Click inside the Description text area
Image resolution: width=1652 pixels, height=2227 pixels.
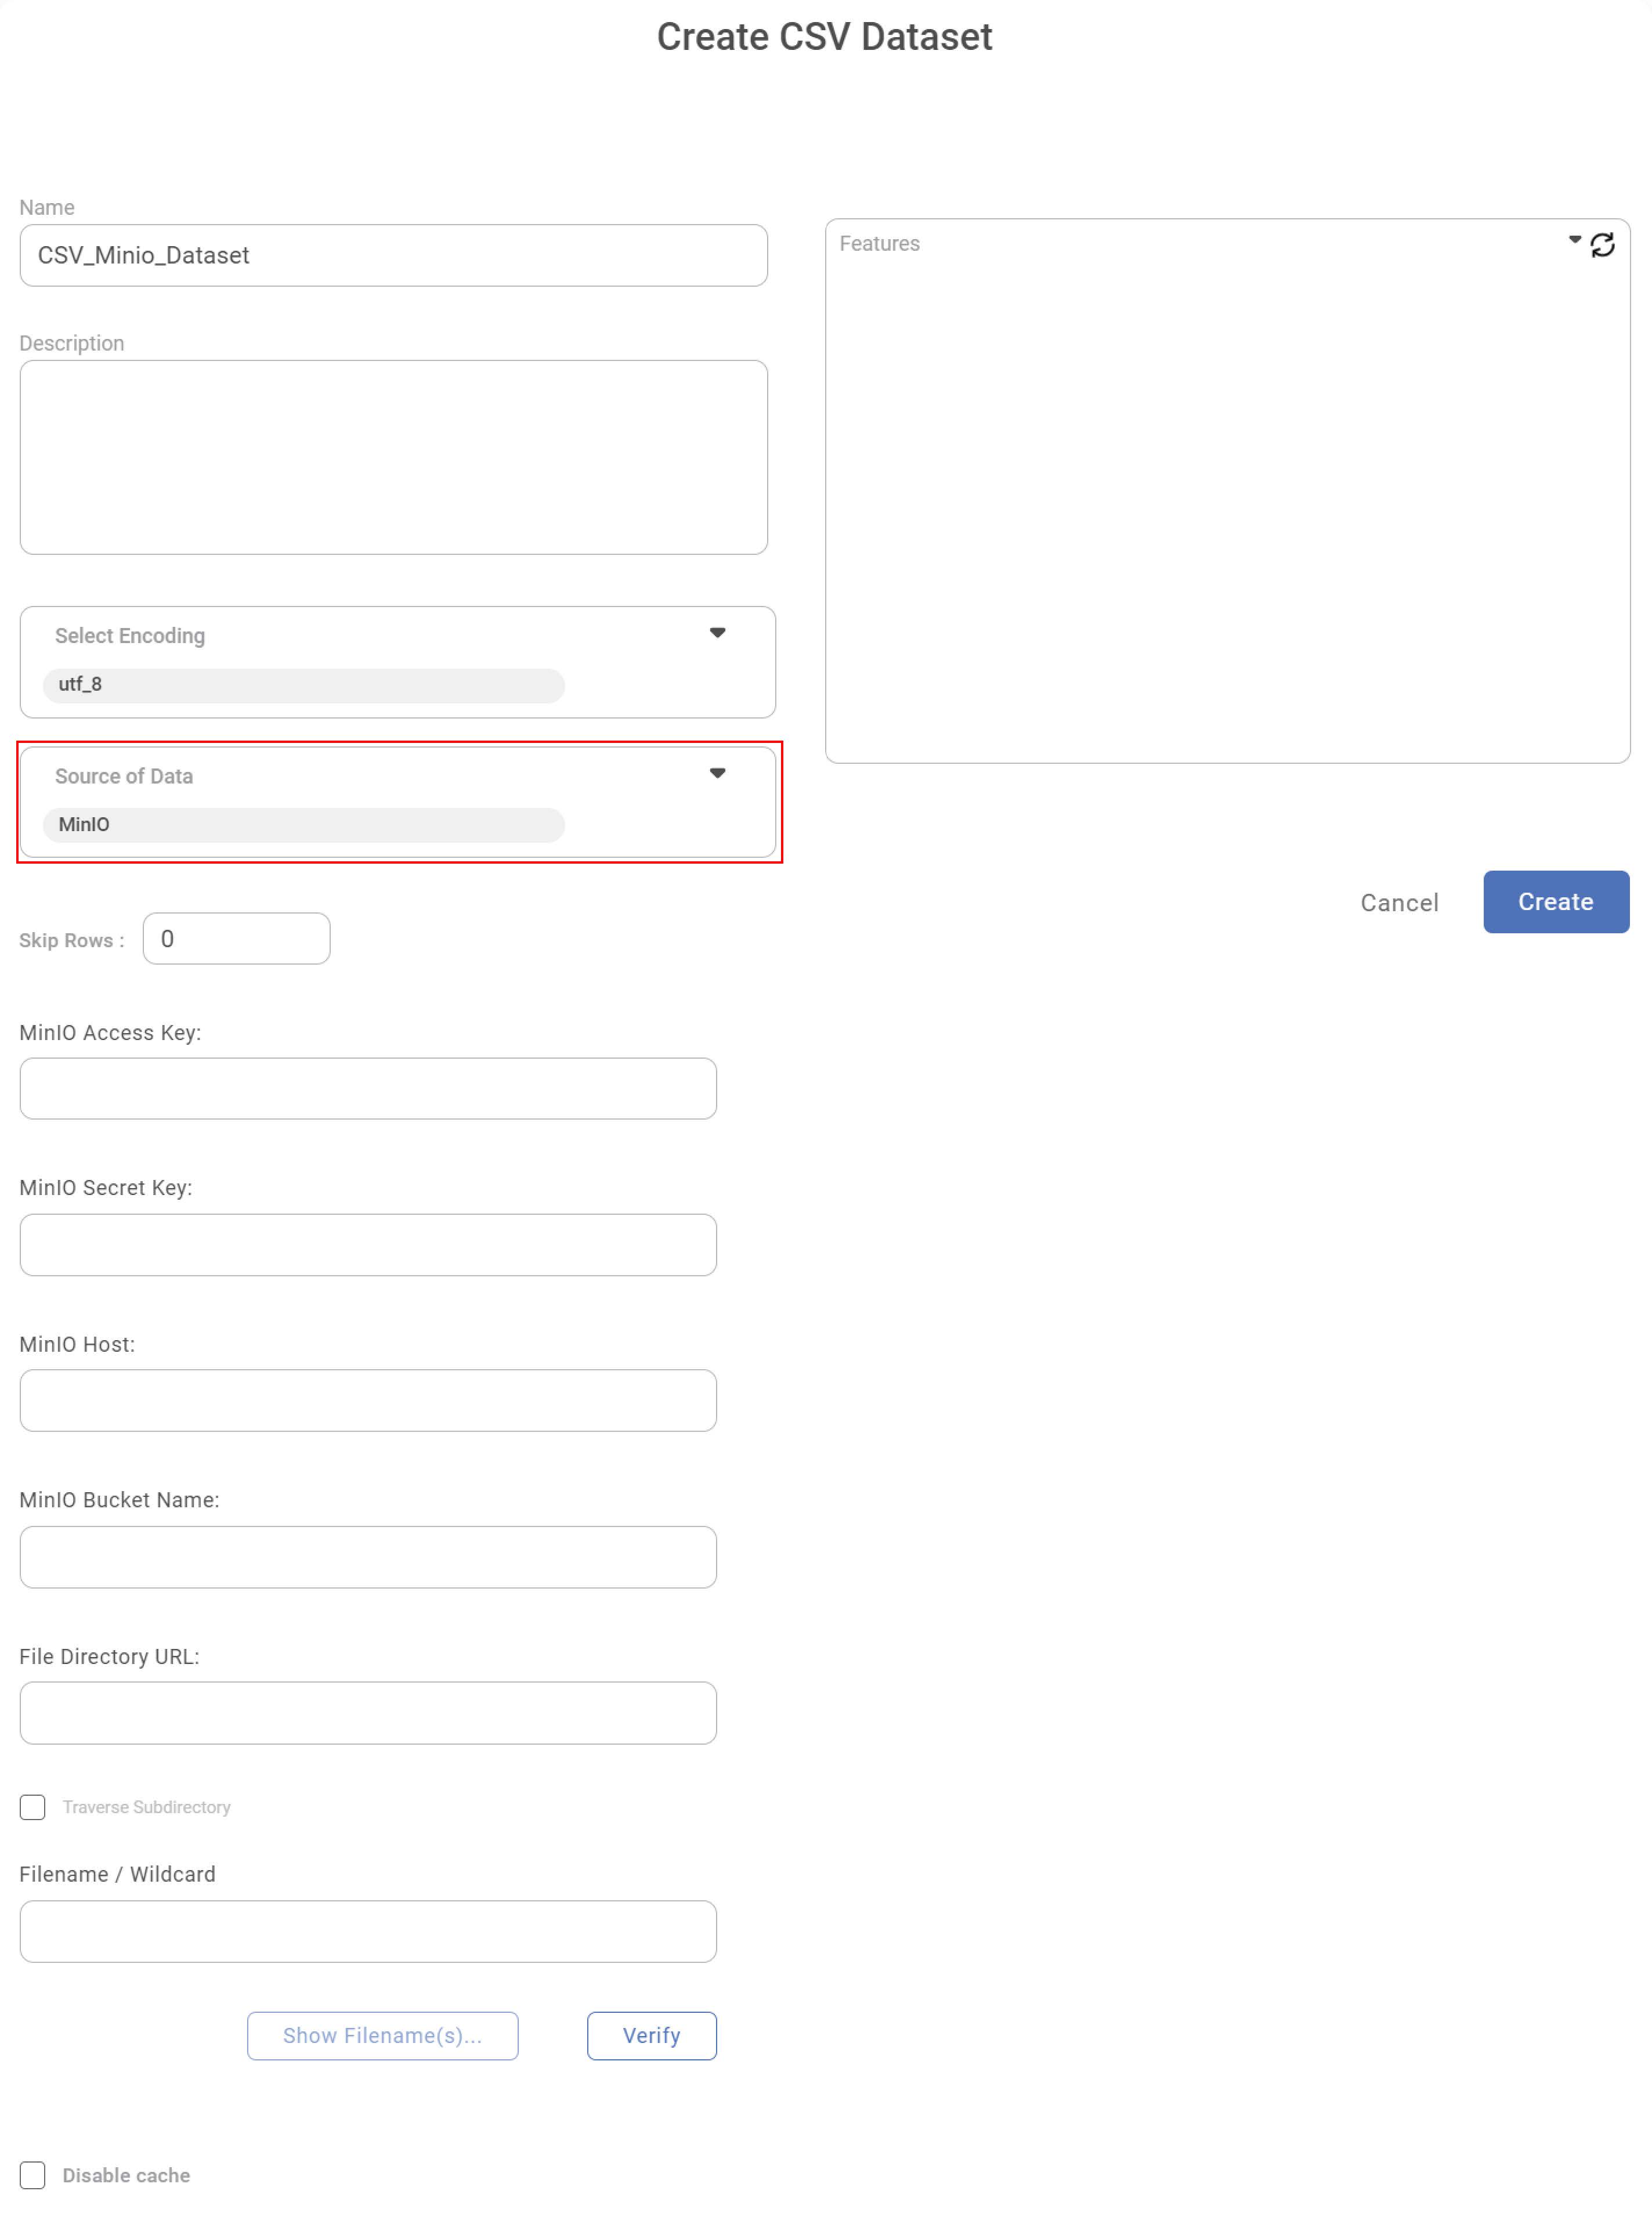point(393,457)
